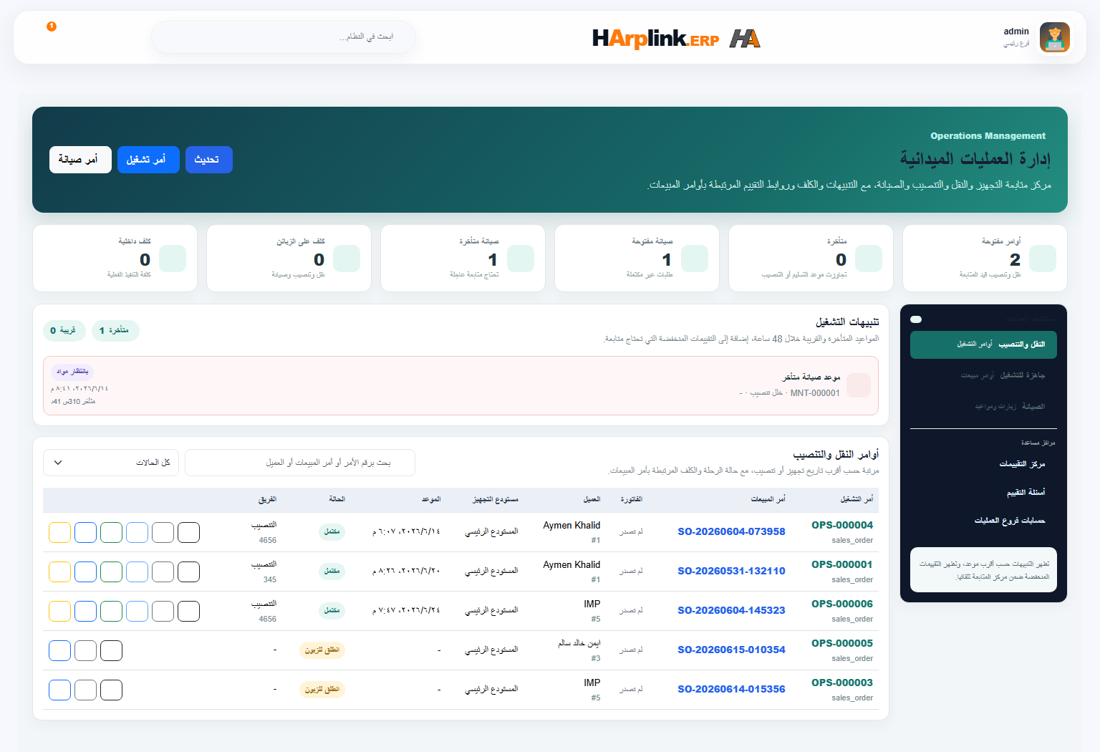
Task: Click the بانتظار مواد status tag
Action: click(x=72, y=372)
